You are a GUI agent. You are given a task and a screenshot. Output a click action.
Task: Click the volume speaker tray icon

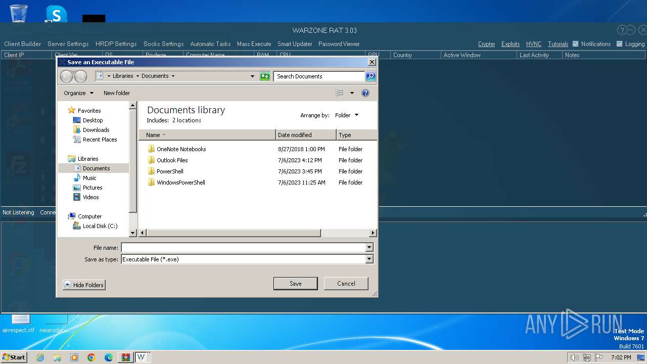pos(574,357)
